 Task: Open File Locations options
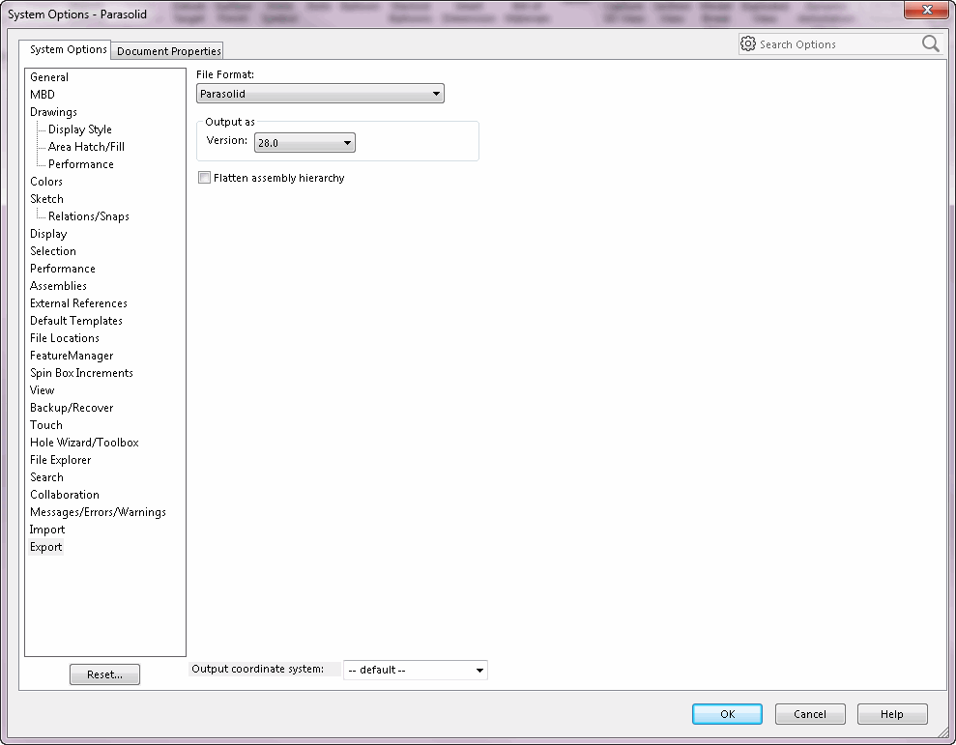(x=64, y=338)
